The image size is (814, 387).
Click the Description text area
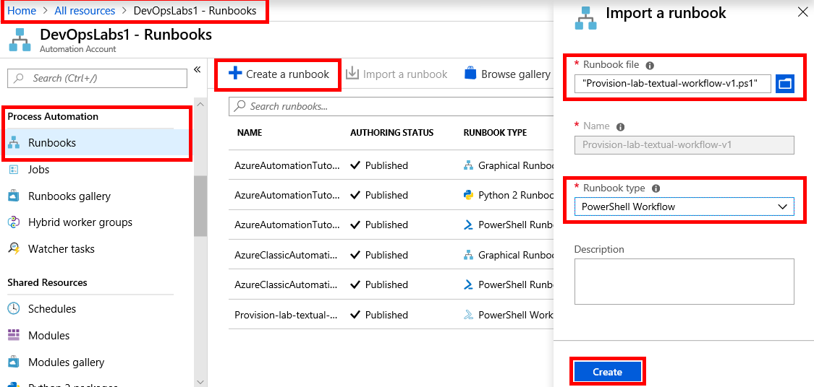point(684,282)
